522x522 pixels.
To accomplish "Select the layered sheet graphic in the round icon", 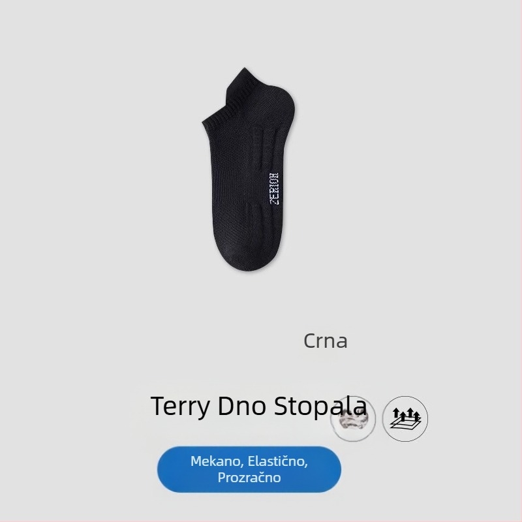I will tap(405, 423).
